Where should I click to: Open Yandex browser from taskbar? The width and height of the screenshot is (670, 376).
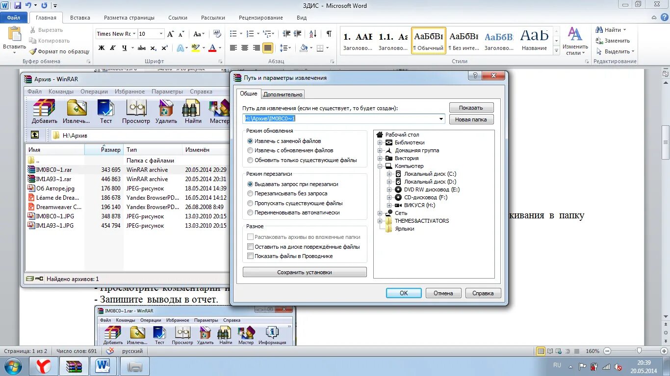44,366
